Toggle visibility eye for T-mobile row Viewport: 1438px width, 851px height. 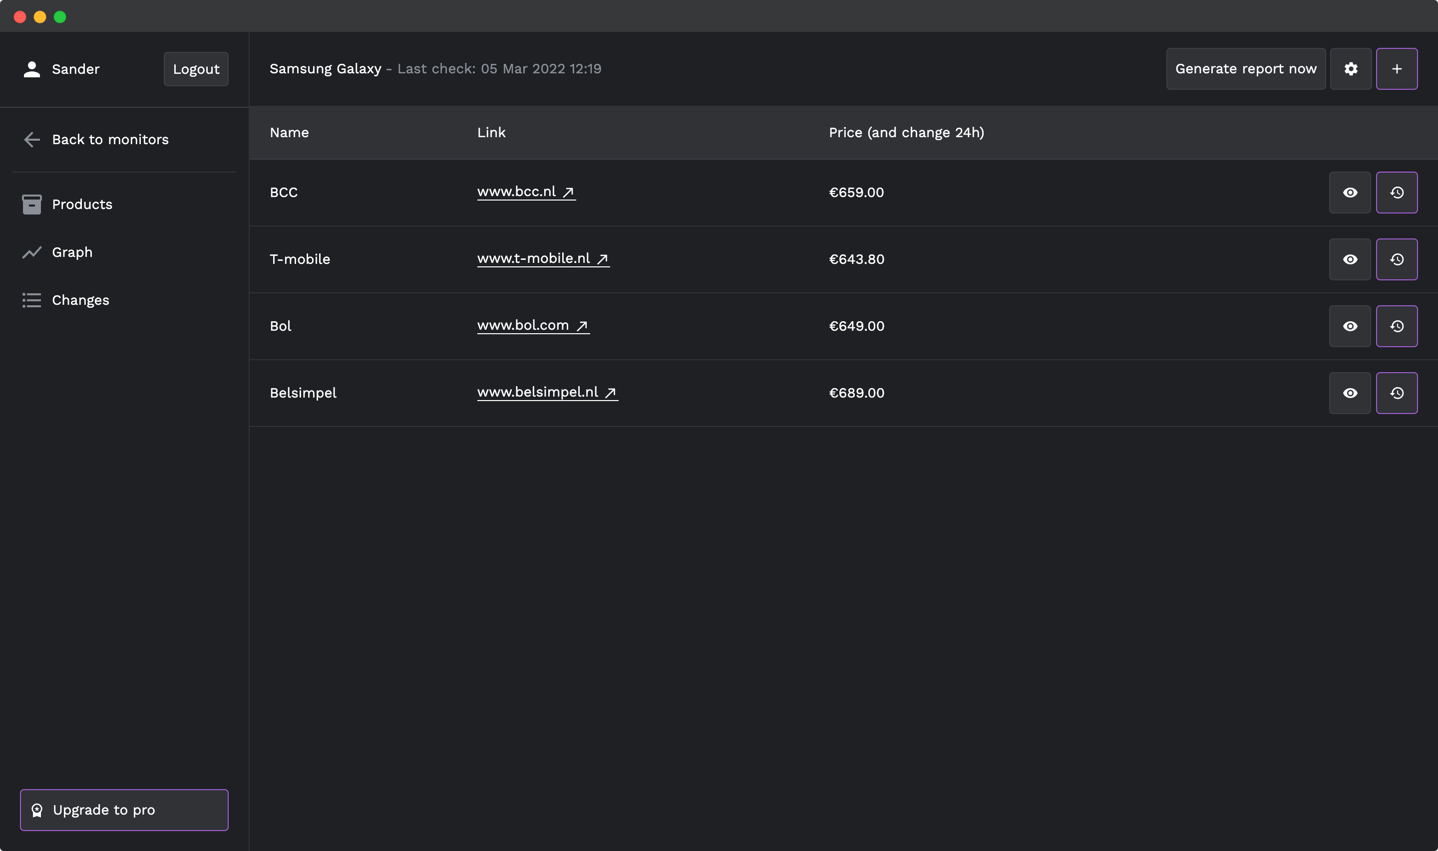pyautogui.click(x=1350, y=259)
